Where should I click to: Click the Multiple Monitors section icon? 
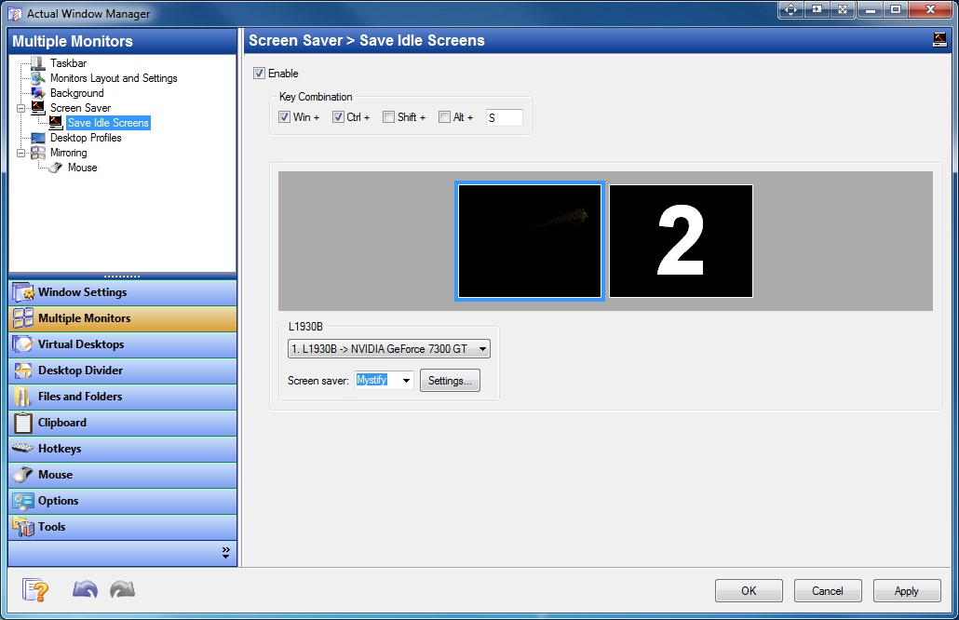23,318
